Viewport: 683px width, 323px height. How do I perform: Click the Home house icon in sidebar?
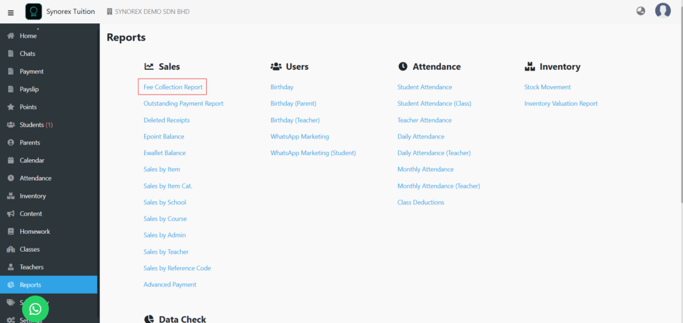pyautogui.click(x=11, y=36)
